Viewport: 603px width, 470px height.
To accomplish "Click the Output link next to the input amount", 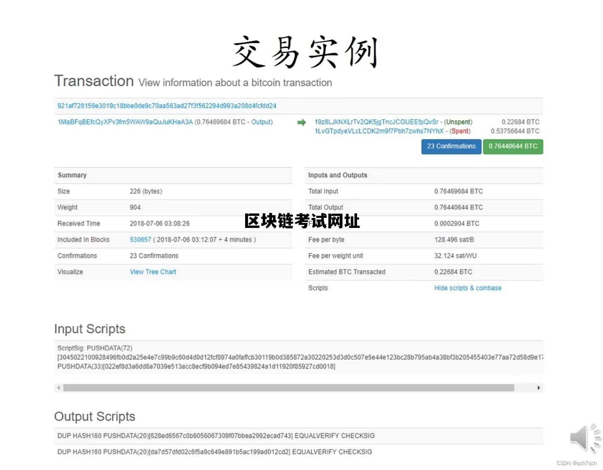I will 261,122.
